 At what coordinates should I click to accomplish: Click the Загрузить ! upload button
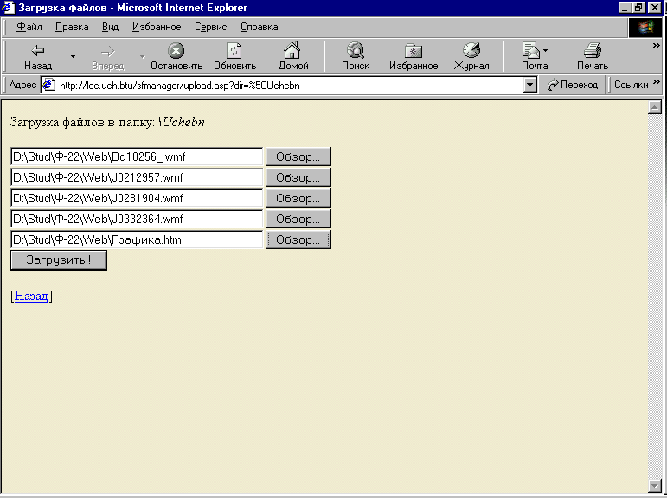[59, 260]
